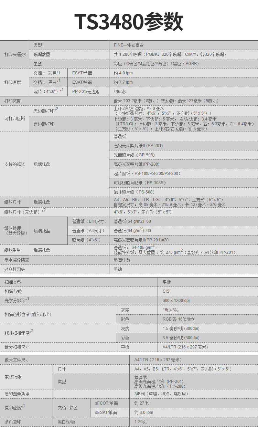Image resolution: width=258 pixels, height=428 pixels.
Task: Select the 打印头/墨水 row header
Action: point(15,54)
